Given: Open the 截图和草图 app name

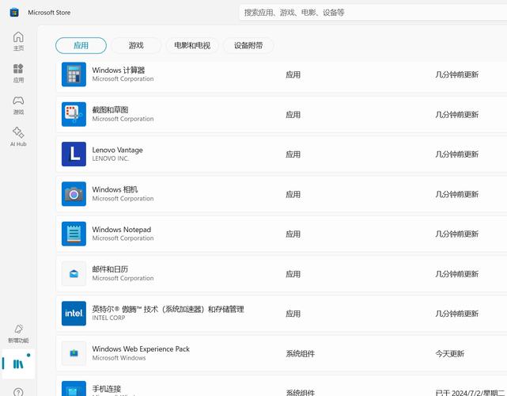Looking at the screenshot, I should pyautogui.click(x=110, y=110).
